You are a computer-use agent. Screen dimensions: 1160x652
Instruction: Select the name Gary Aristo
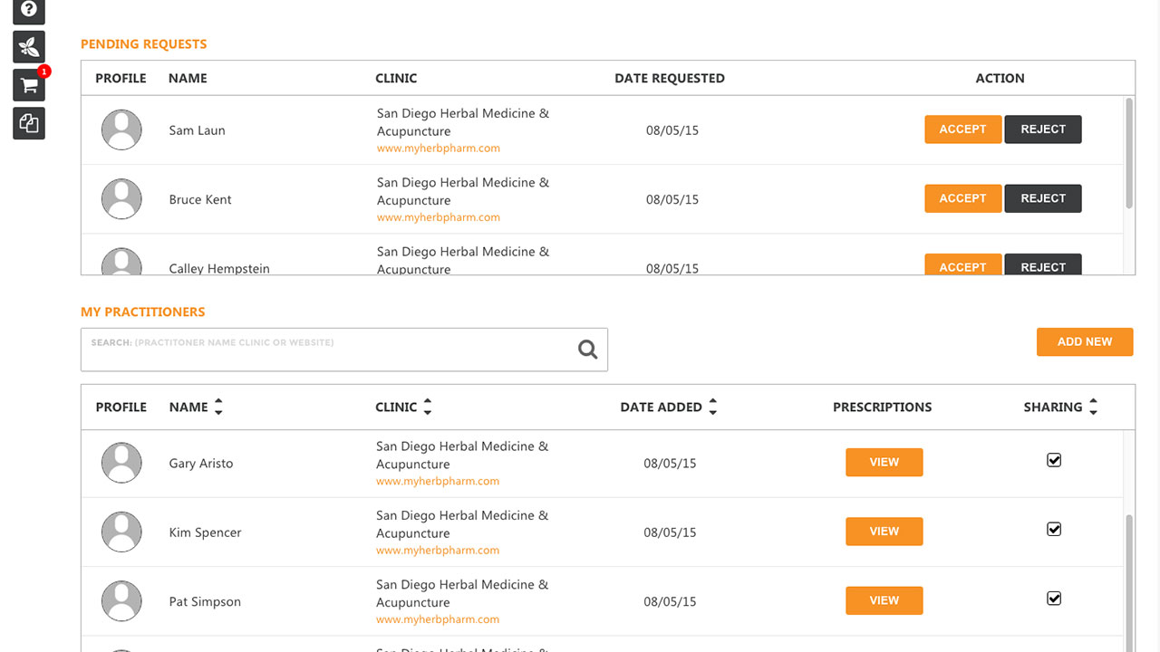point(201,463)
